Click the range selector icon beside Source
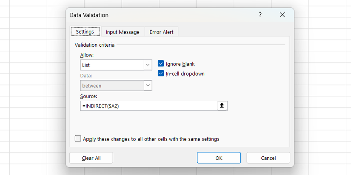The width and height of the screenshot is (351, 175). pyautogui.click(x=222, y=106)
